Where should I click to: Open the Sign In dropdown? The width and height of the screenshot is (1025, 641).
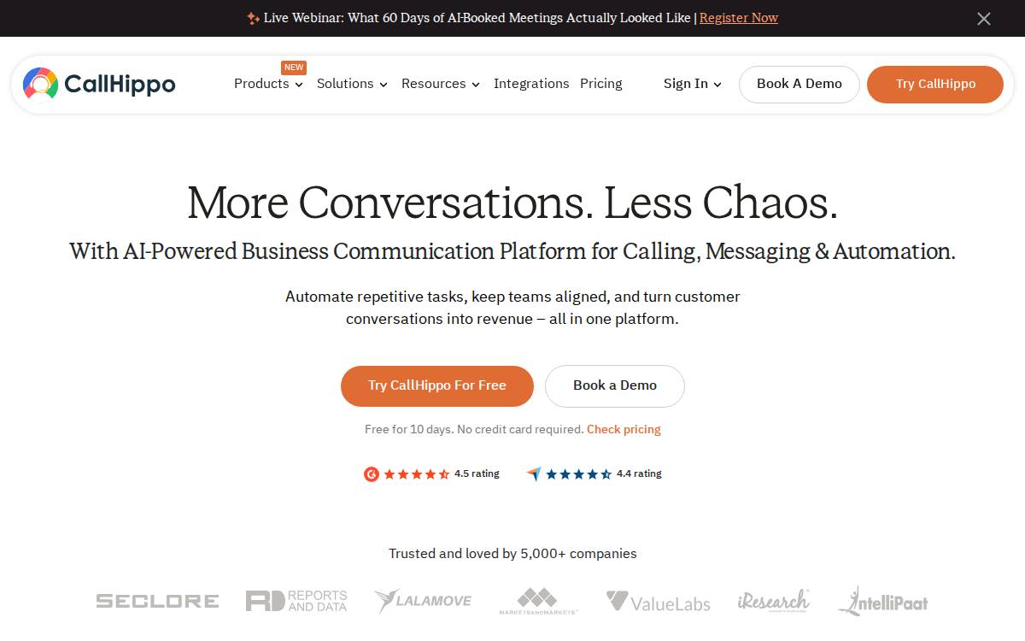[693, 84]
